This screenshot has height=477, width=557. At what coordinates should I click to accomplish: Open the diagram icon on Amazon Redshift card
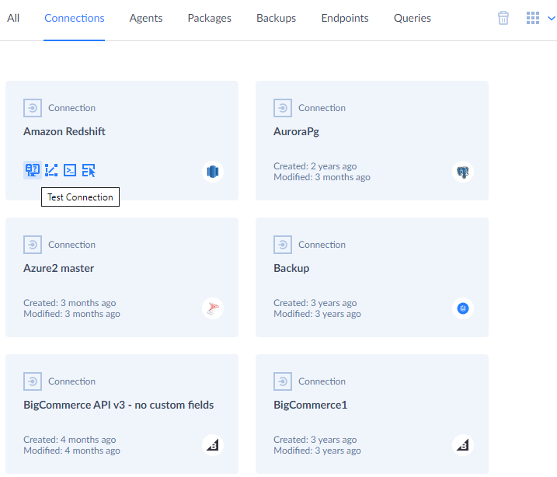coord(51,170)
